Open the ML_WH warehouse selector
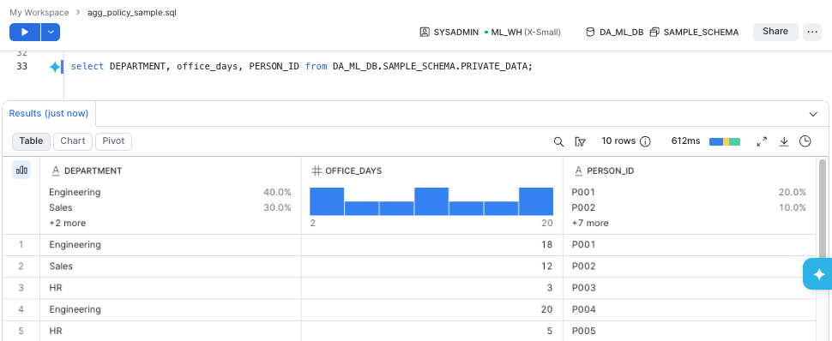This screenshot has height=341, width=832. 522,33
